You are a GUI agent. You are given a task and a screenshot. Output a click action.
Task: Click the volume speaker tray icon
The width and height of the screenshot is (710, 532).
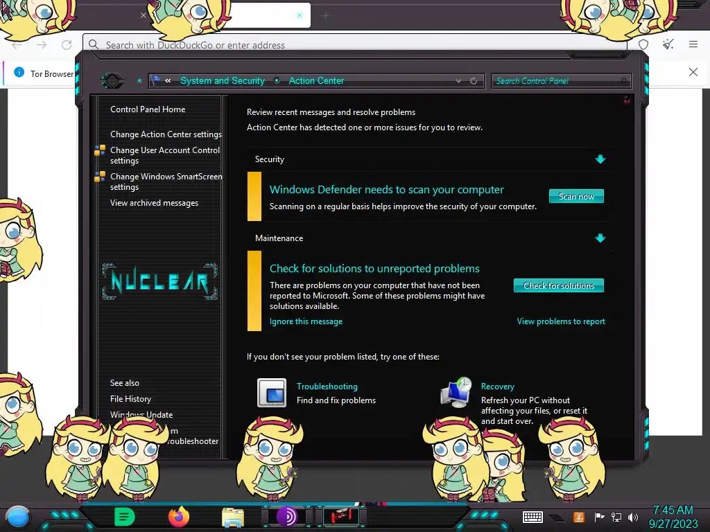coord(633,517)
